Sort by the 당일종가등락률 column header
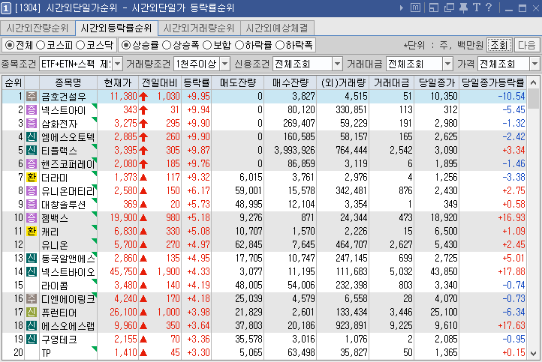Screen dimensions: 542x362 coord(493,83)
